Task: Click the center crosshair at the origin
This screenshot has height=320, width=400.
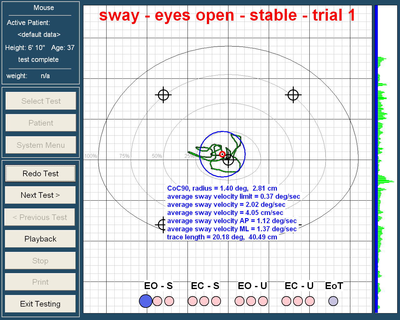Action: pyautogui.click(x=228, y=160)
